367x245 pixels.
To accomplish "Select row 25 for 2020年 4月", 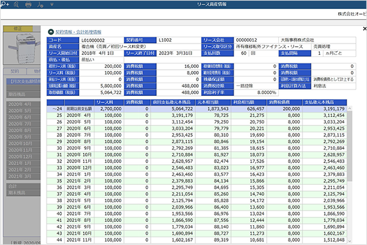I will click(x=197, y=115).
